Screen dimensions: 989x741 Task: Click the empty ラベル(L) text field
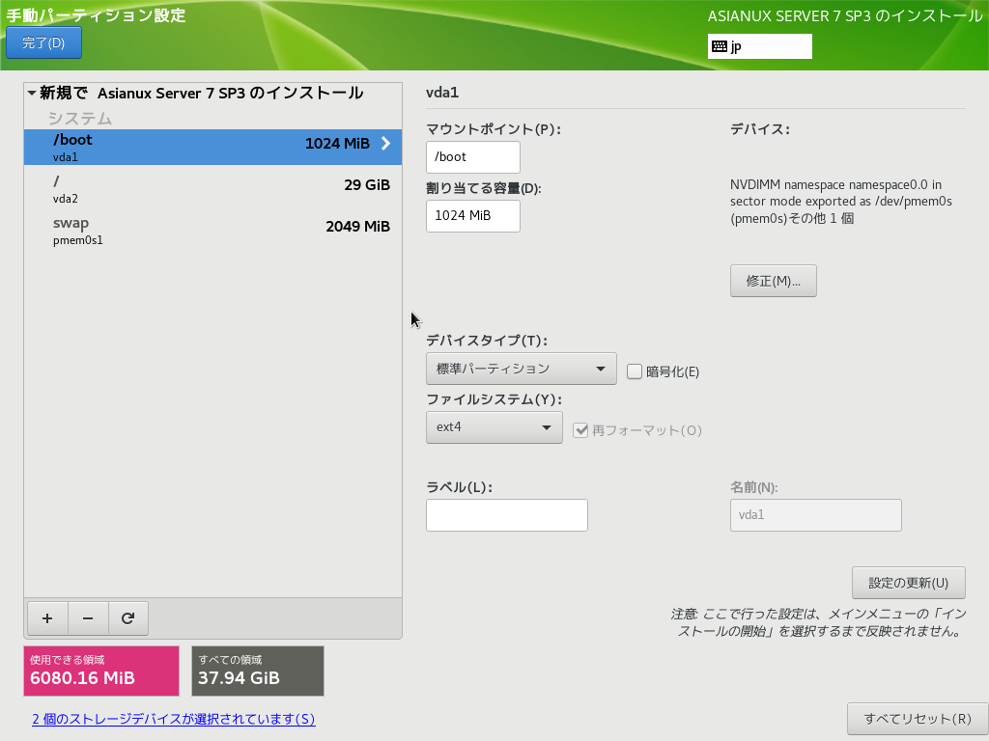click(x=506, y=515)
